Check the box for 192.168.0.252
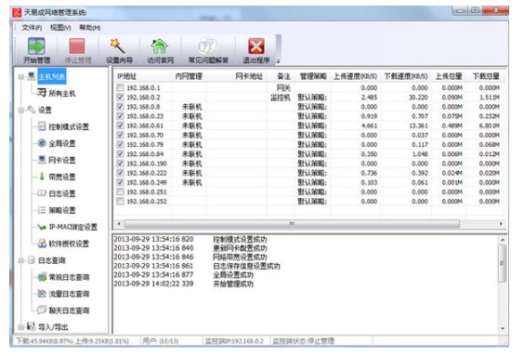The width and height of the screenshot is (524, 356). pyautogui.click(x=120, y=201)
